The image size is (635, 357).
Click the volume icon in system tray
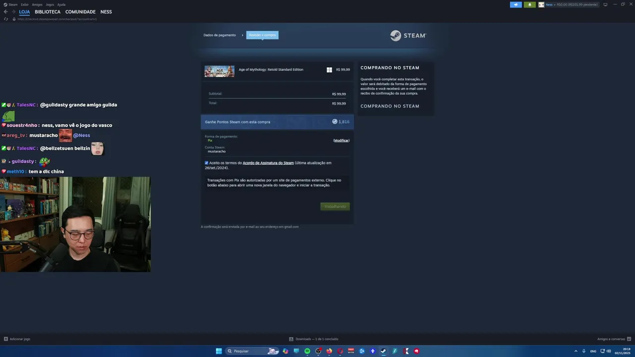tap(609, 351)
